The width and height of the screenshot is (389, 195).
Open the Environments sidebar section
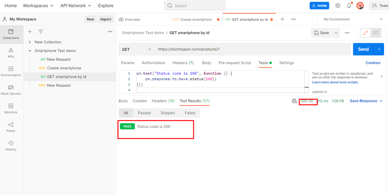(11, 71)
